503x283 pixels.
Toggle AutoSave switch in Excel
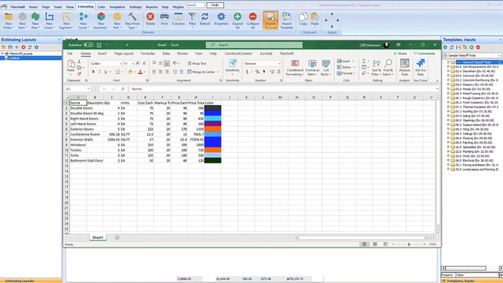tap(88, 45)
